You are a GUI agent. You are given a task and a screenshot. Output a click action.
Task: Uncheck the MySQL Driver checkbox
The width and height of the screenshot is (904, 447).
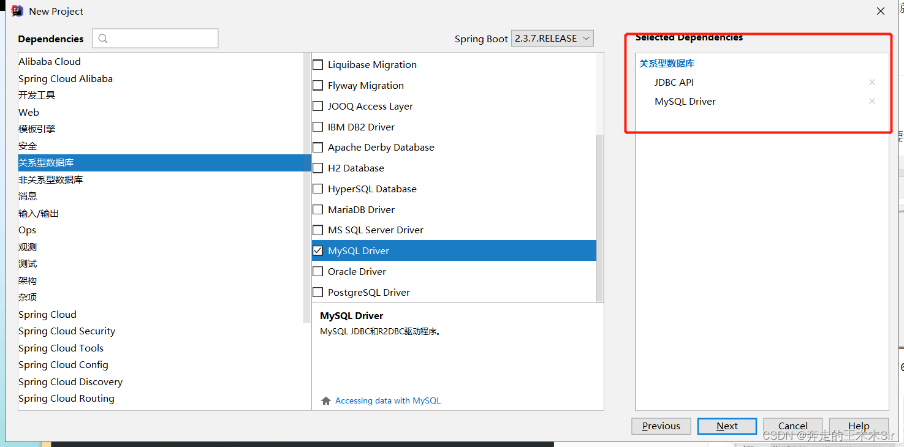click(x=317, y=251)
